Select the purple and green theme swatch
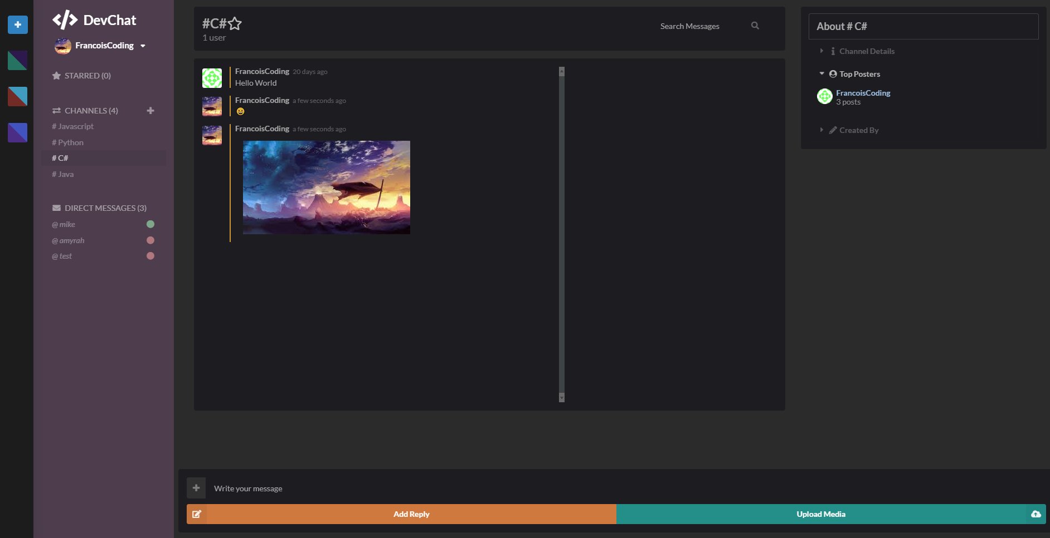Viewport: 1050px width, 538px height. tap(18, 61)
